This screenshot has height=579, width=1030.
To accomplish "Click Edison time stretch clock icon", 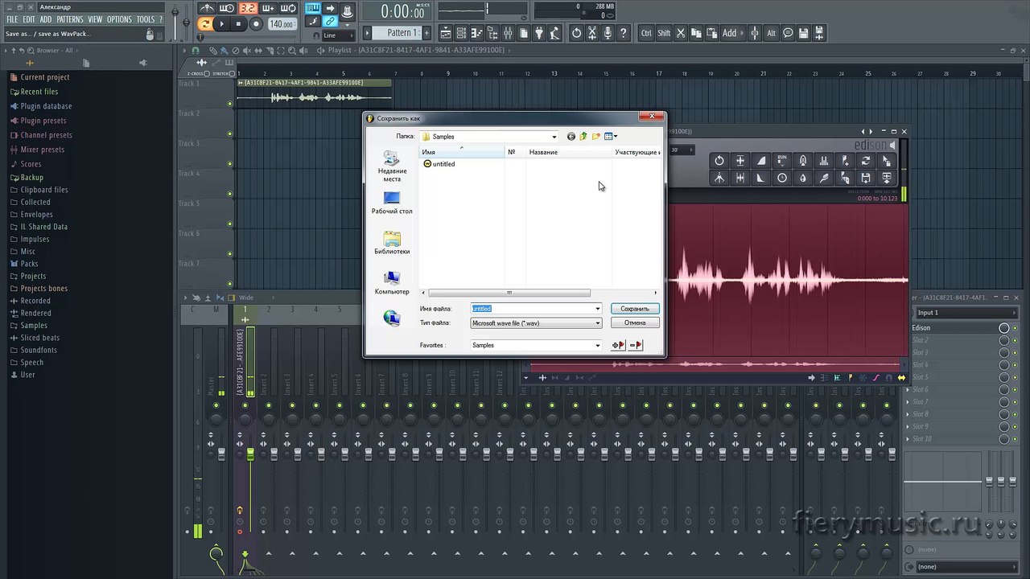I will point(782,178).
